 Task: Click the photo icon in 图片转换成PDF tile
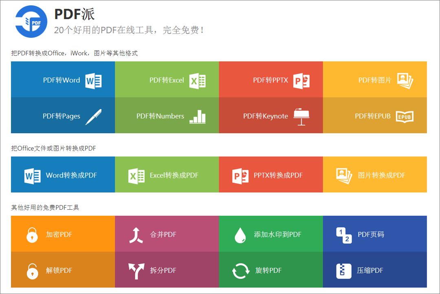[344, 176]
